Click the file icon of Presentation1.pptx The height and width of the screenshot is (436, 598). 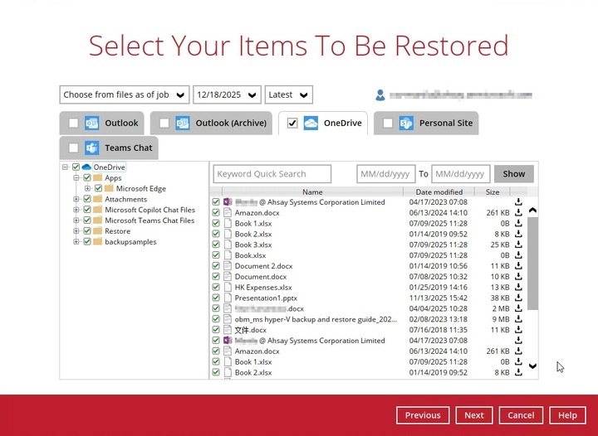click(228, 298)
